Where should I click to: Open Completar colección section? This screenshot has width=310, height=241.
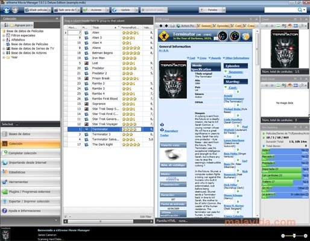[x=30, y=153]
